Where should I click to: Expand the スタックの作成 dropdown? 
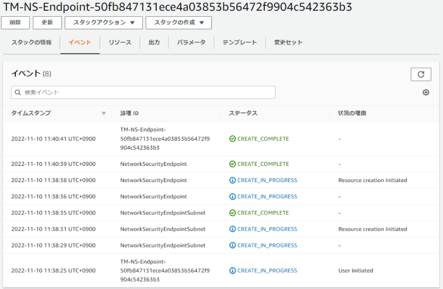click(x=178, y=23)
